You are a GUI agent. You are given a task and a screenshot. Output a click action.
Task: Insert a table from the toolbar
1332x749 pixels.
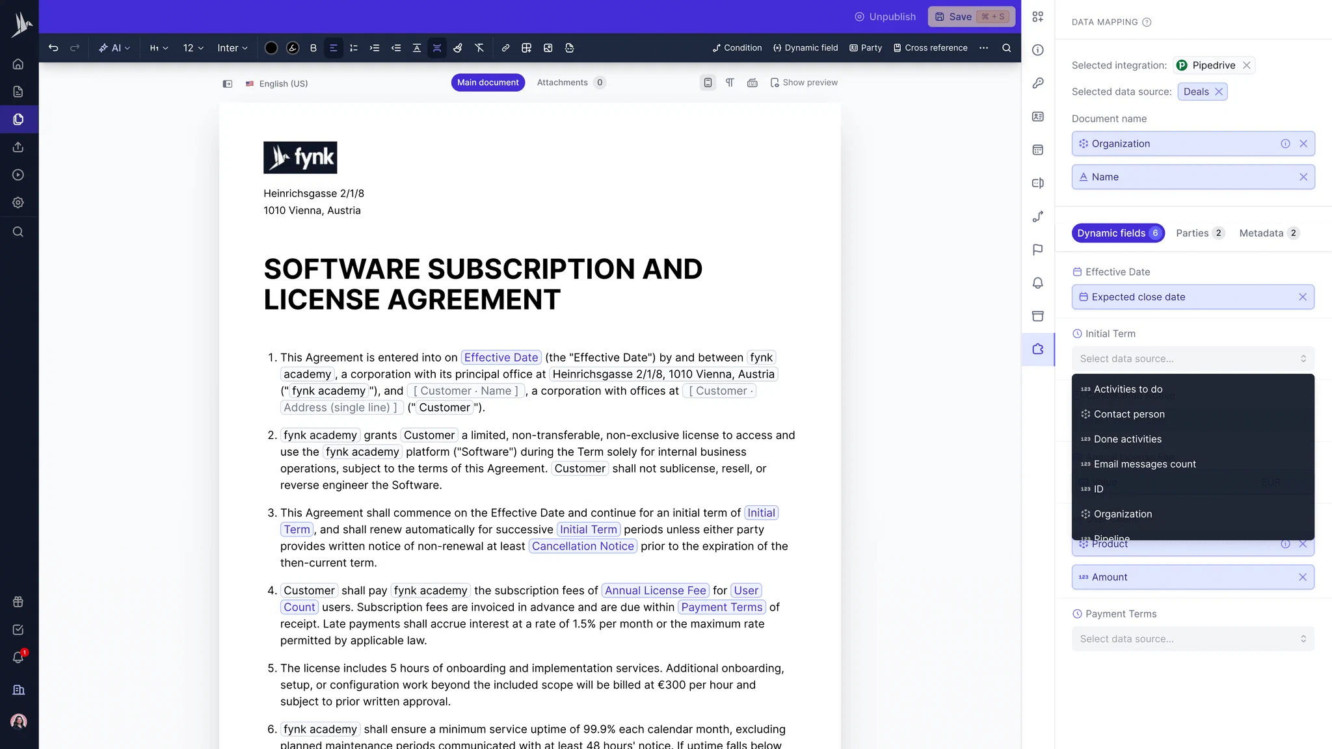527,48
